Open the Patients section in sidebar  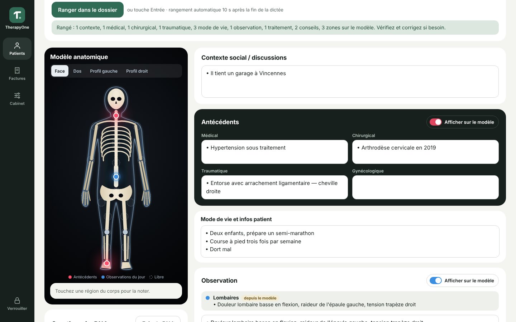17,49
